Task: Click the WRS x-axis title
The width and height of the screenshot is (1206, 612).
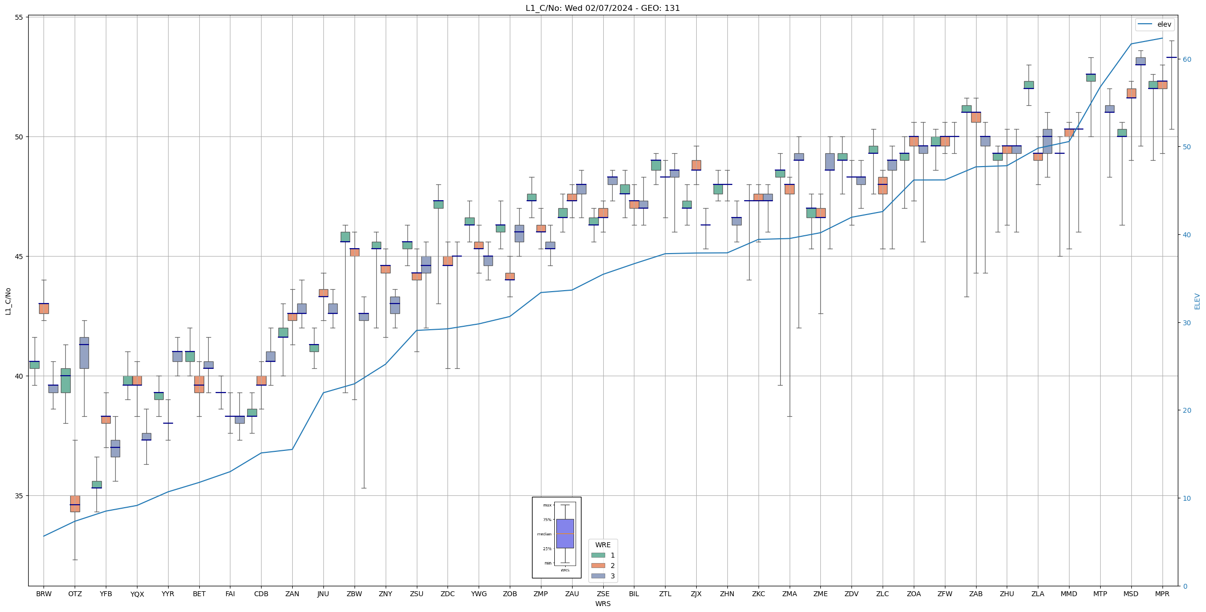Action: pos(602,604)
